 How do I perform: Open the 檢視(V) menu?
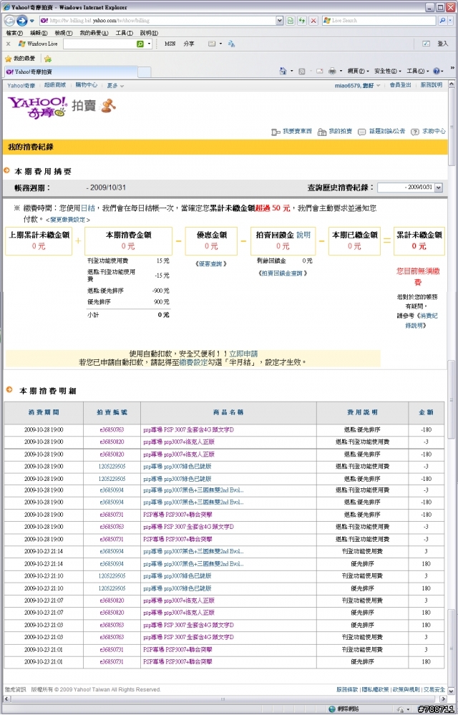pos(64,33)
